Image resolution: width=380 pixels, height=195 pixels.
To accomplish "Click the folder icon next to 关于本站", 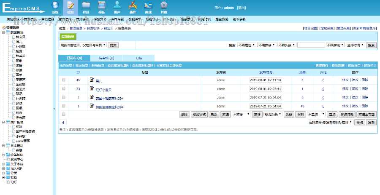I will coord(8,164).
